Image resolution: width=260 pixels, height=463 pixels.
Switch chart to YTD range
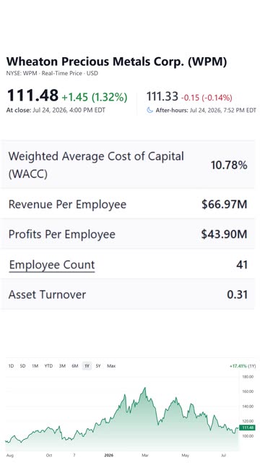click(48, 366)
